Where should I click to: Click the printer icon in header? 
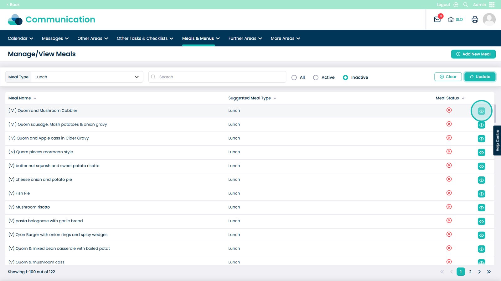pos(475,19)
